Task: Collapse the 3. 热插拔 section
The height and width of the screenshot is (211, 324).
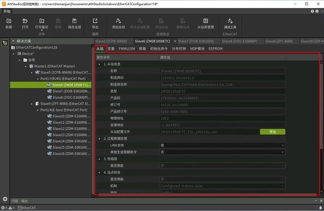Action: [x=99, y=159]
